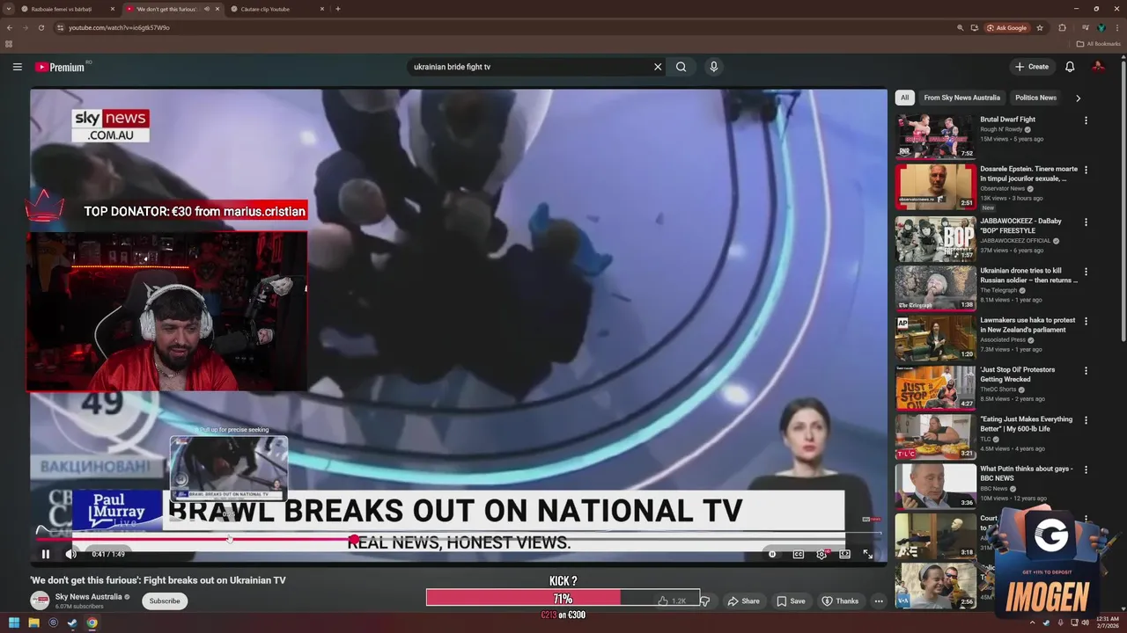Seek on the red video progress bar
Image resolution: width=1127 pixels, height=633 pixels.
[x=458, y=539]
